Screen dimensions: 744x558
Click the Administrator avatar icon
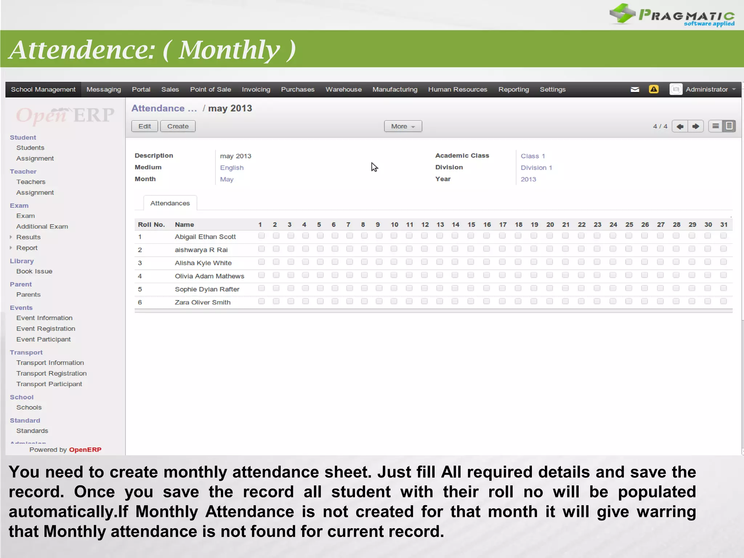pyautogui.click(x=676, y=89)
